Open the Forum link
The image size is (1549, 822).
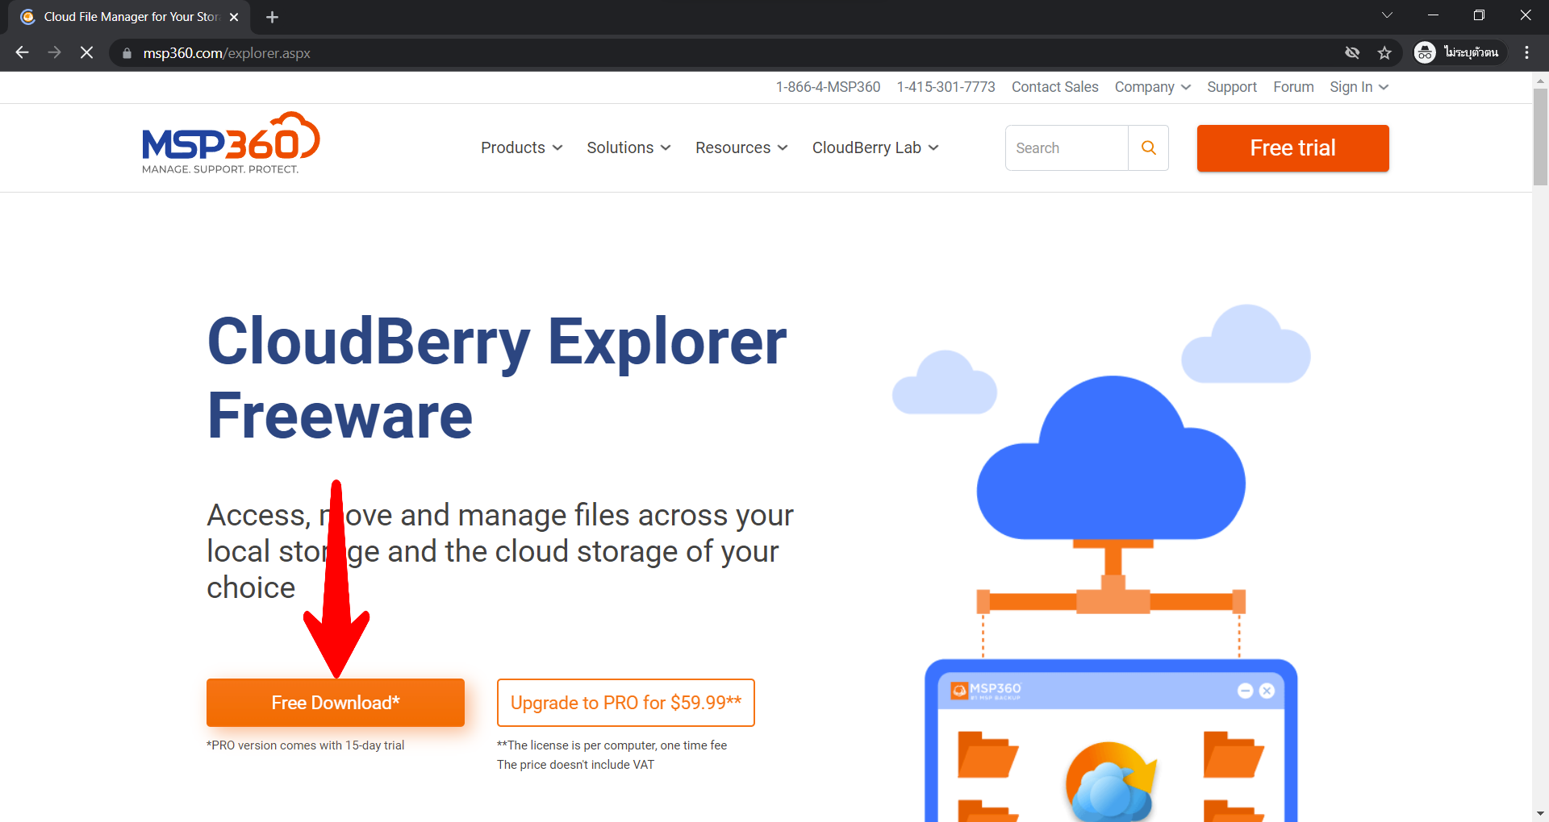click(x=1293, y=87)
